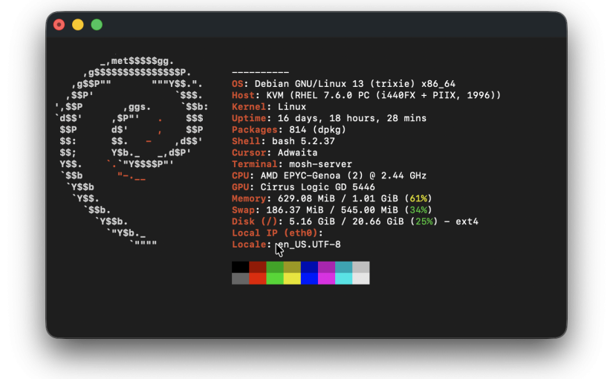Click the bright blue color swatch

pos(309,279)
